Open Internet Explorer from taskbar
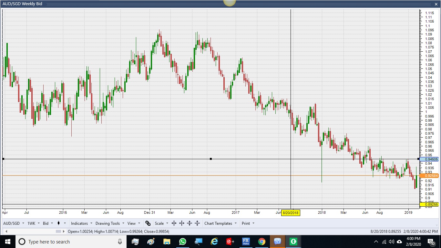Viewport: 441px width, 248px height. coord(214,242)
